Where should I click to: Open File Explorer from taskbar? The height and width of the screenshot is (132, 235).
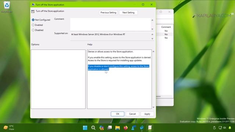[x=117, y=128]
